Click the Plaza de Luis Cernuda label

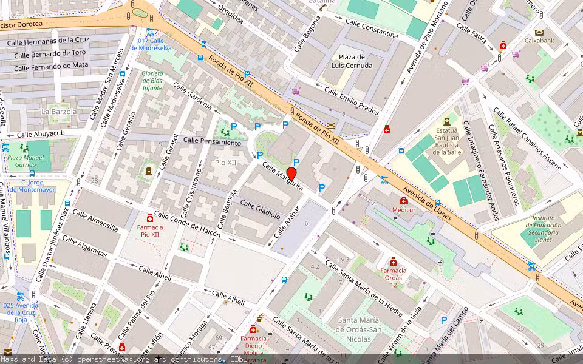click(352, 61)
